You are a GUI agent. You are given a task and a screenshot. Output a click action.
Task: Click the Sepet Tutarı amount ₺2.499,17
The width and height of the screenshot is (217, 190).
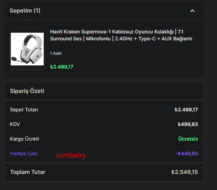tap(186, 110)
